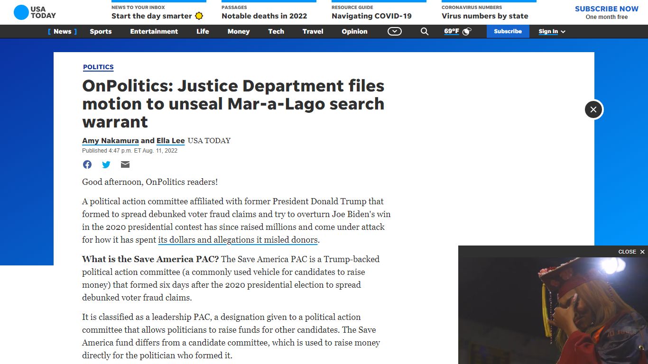Click 'Good afternoon, OnPolitics readers!' line
Image resolution: width=648 pixels, height=364 pixels.
tap(150, 182)
